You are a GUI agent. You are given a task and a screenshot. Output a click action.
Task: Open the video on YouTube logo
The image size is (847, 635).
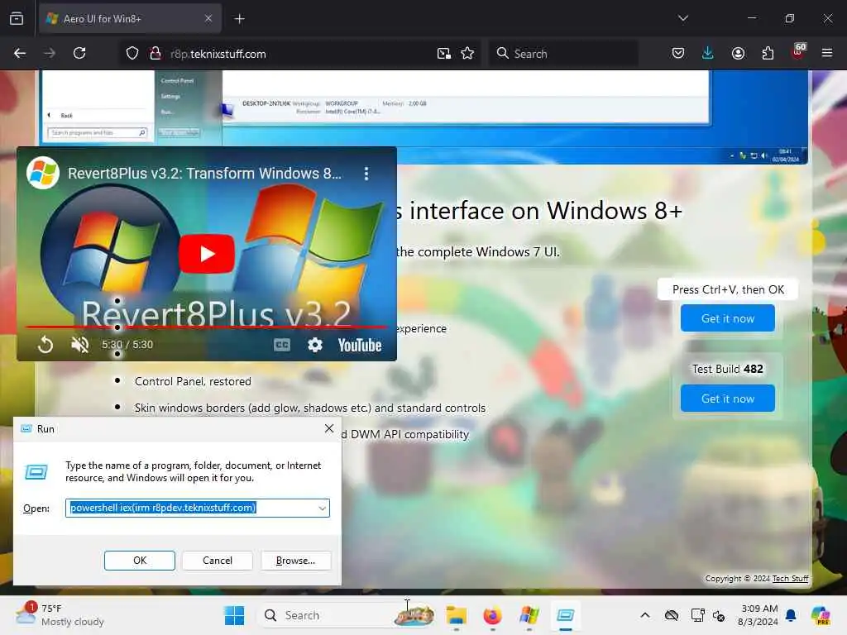click(x=360, y=345)
